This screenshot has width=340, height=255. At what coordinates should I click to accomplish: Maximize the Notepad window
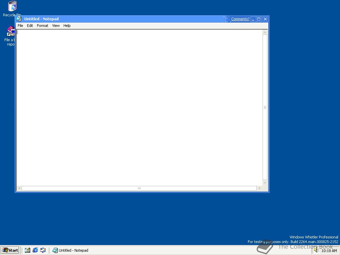[x=259, y=19]
